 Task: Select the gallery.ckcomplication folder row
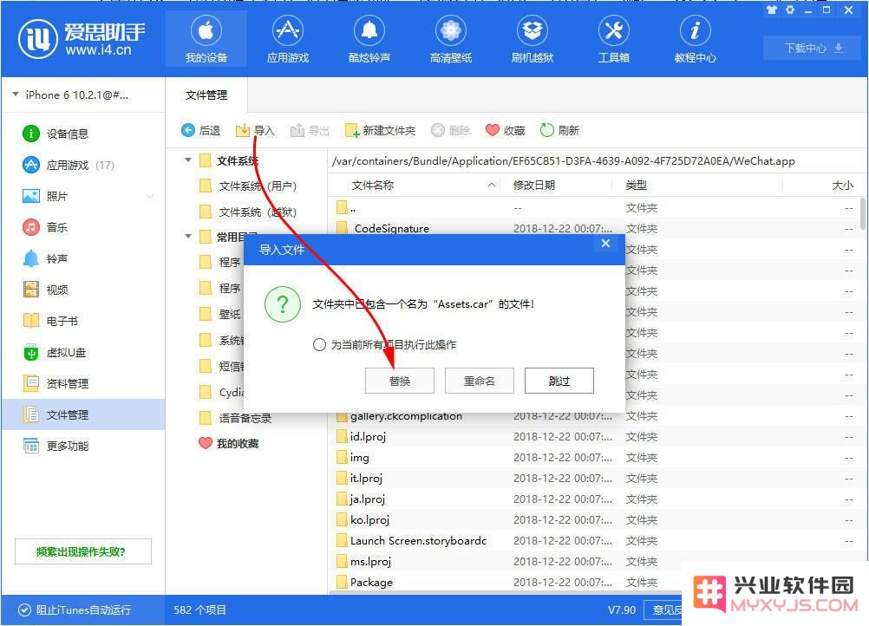click(594, 416)
